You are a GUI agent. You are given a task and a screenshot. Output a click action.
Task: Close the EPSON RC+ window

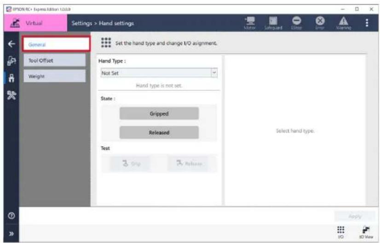pyautogui.click(x=371, y=9)
